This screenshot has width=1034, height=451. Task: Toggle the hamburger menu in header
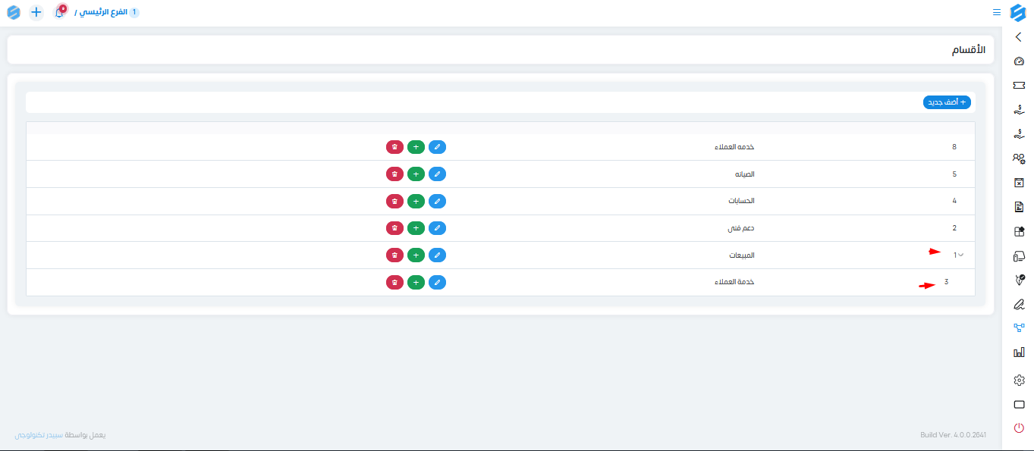[x=996, y=12]
